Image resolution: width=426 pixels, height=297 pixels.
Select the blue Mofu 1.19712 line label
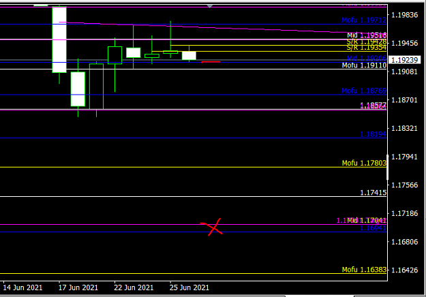(364, 20)
